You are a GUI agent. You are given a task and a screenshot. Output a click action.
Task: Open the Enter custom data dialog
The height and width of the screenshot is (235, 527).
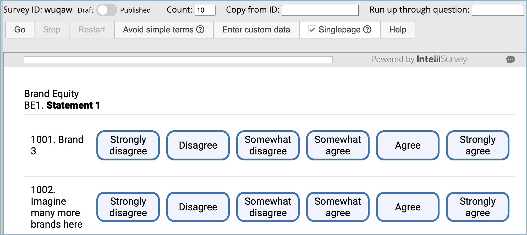click(x=256, y=30)
